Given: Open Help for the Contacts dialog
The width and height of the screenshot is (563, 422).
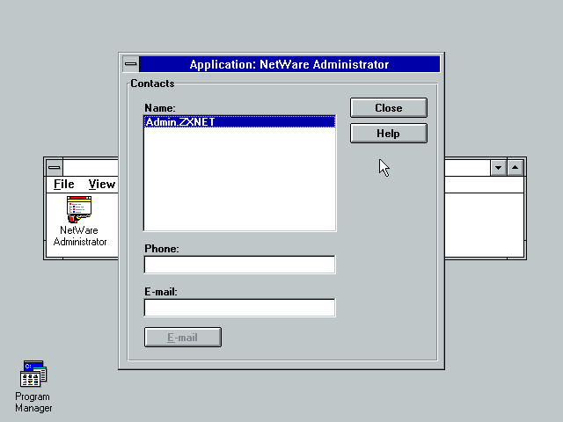Looking at the screenshot, I should pyautogui.click(x=389, y=133).
